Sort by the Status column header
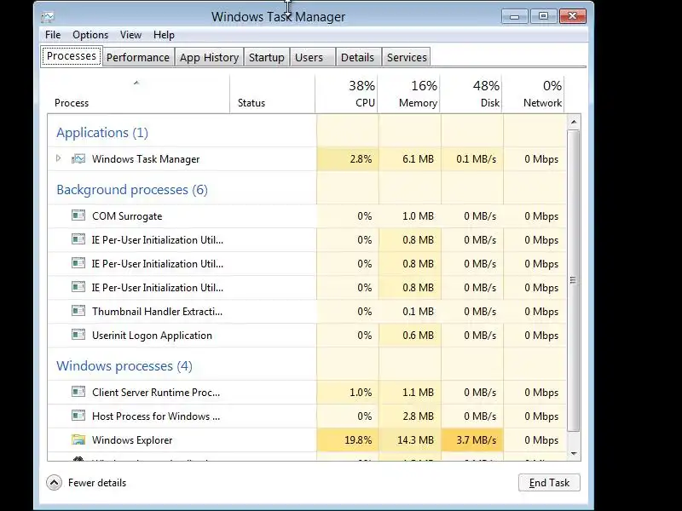Screen dimensions: 682x511 tap(272, 95)
